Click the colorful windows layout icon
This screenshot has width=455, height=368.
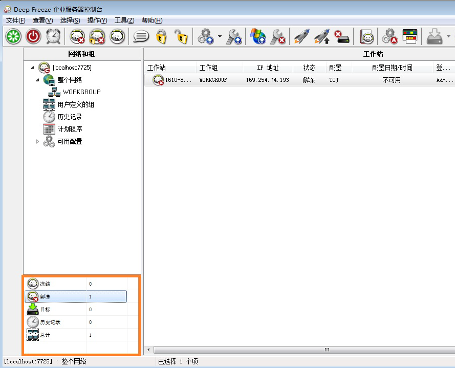(410, 36)
